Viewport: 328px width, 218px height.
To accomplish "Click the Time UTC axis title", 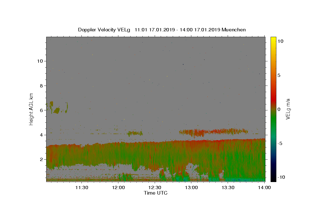I will click(x=156, y=193).
